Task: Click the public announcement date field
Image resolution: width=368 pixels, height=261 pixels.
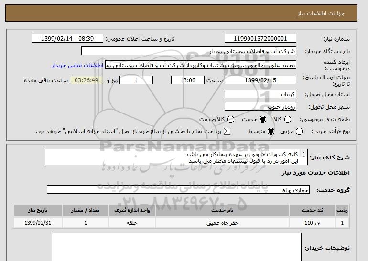Action: click(x=67, y=39)
